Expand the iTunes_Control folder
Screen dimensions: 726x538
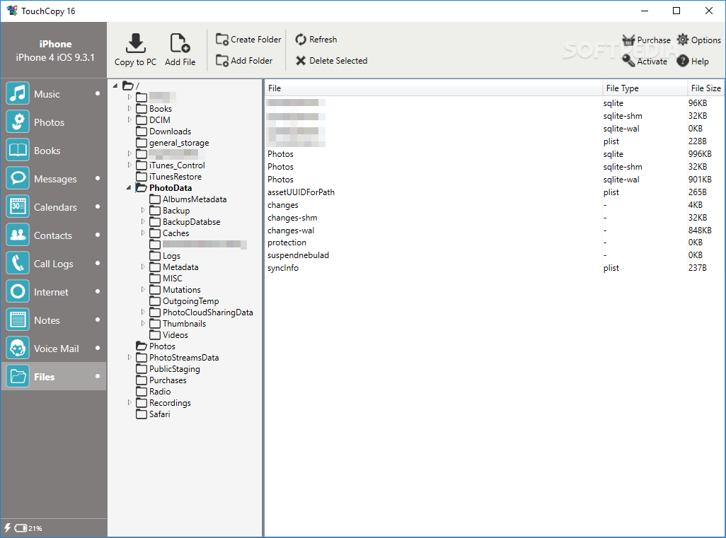click(x=129, y=165)
